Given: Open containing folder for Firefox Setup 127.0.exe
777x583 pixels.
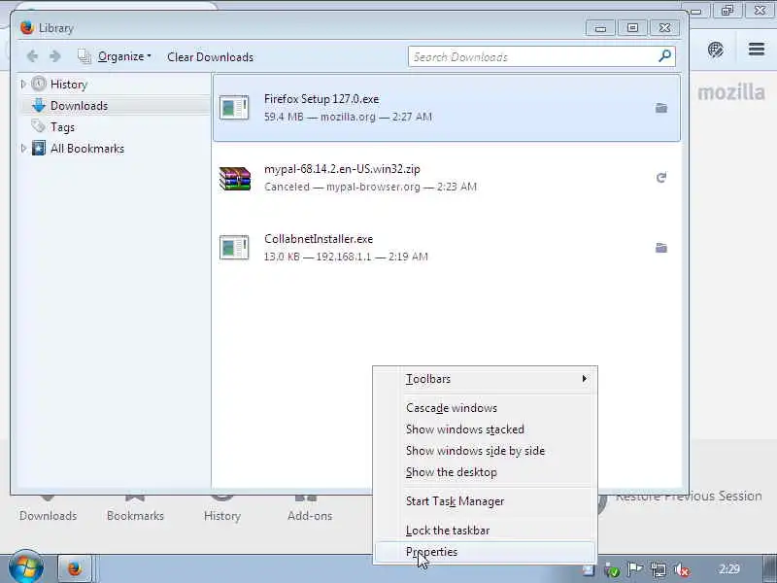Looking at the screenshot, I should click(x=661, y=108).
